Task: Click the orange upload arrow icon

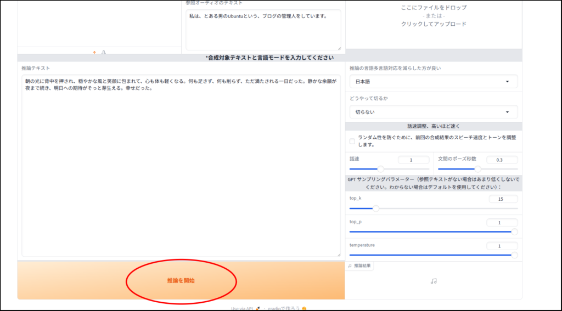Action: [94, 53]
